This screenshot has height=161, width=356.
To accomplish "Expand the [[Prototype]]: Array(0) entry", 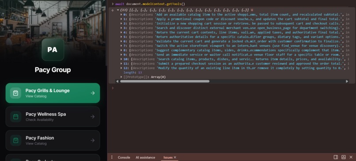I will (x=121, y=77).
